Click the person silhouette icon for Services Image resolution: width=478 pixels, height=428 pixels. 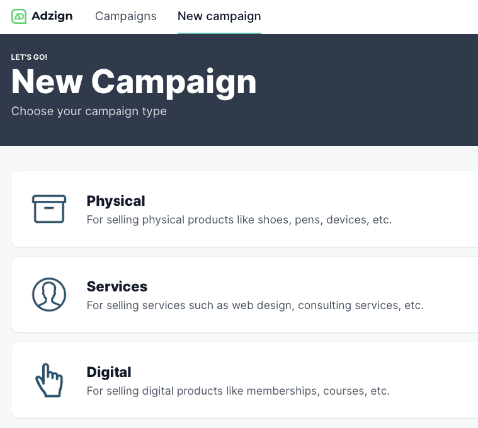[49, 295]
